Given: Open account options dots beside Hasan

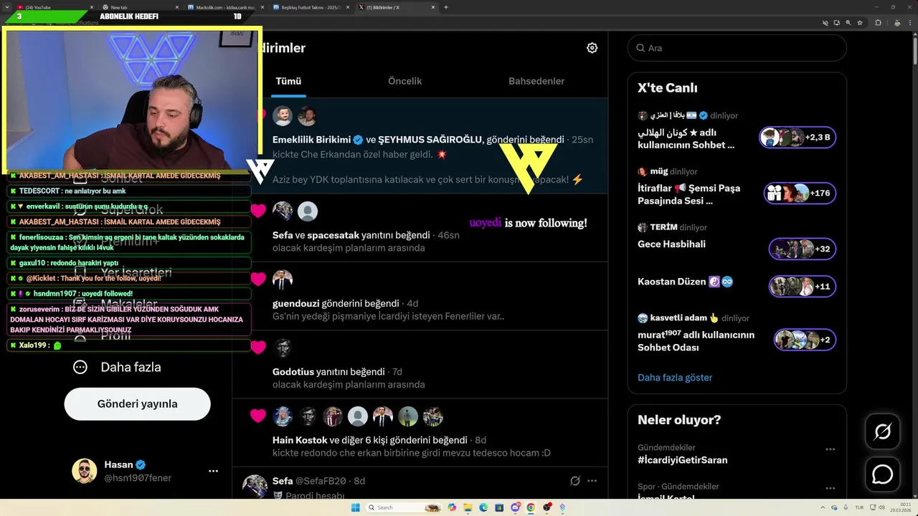Looking at the screenshot, I should tap(213, 471).
